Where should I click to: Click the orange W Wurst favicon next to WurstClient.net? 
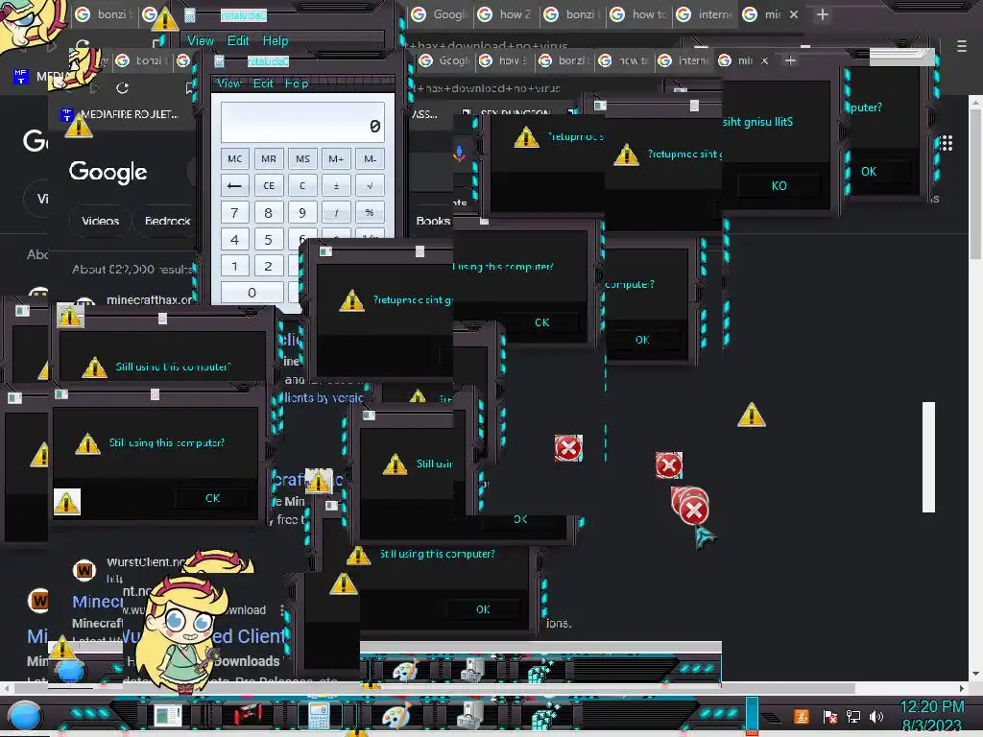[x=84, y=570]
